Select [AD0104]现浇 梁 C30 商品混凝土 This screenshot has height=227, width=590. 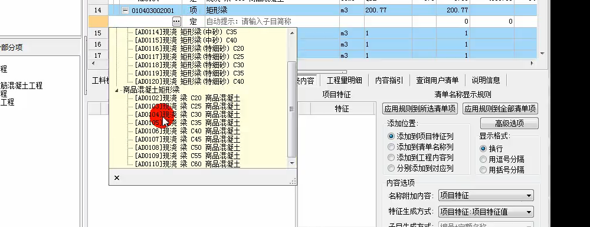188,114
